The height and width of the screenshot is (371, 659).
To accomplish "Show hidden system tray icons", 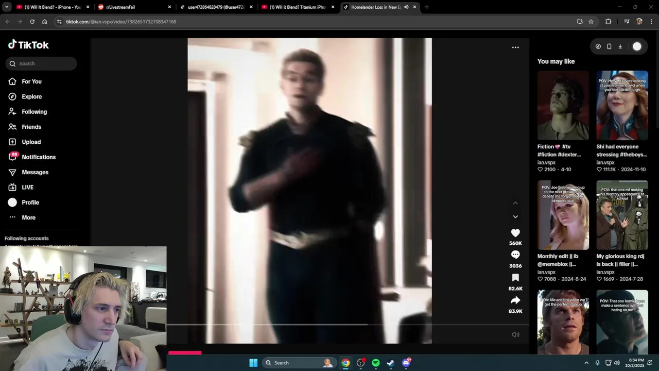I will click(586, 363).
